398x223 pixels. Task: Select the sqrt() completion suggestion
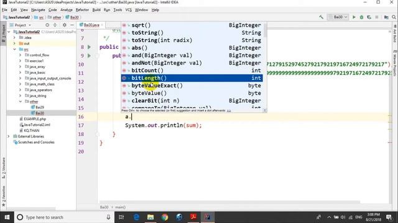[192, 25]
